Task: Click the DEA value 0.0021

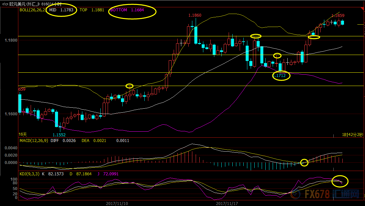Action: (100, 141)
